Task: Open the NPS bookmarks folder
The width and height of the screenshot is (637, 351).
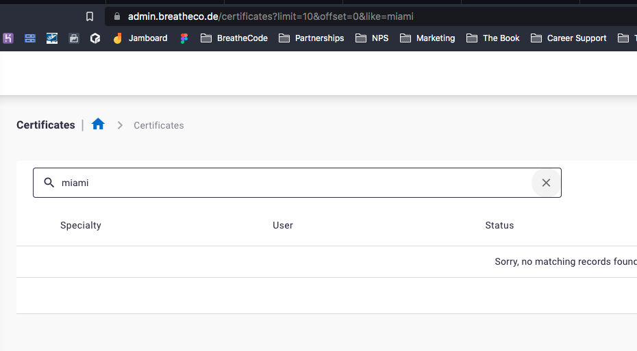Action: coord(372,38)
